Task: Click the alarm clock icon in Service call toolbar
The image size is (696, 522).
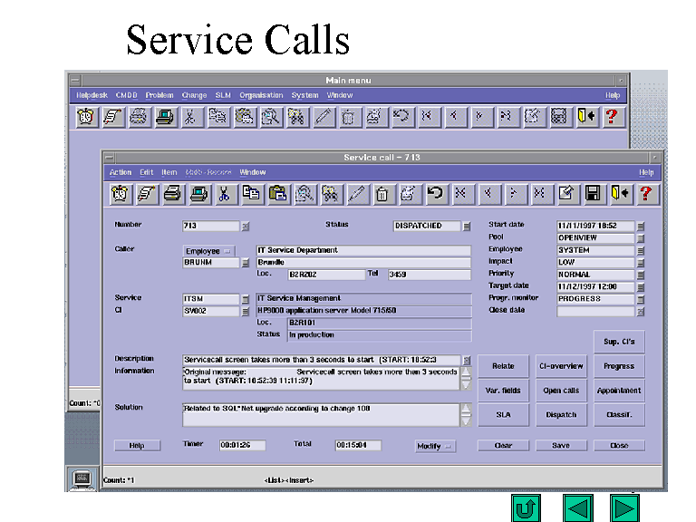Action: click(121, 193)
